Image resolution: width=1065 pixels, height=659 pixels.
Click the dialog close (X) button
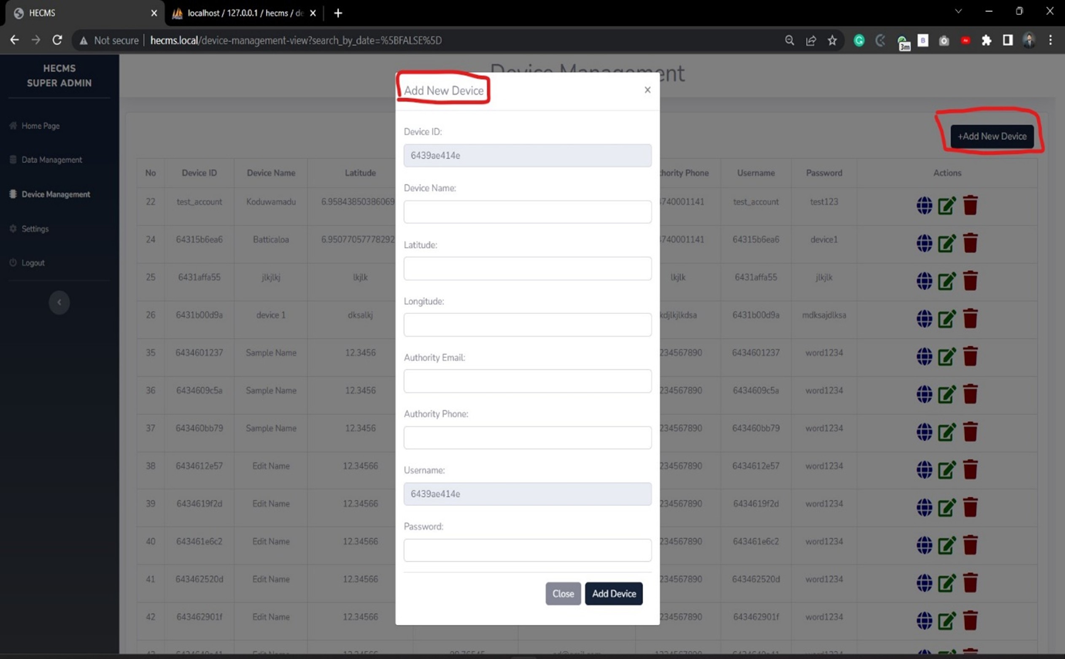click(647, 90)
